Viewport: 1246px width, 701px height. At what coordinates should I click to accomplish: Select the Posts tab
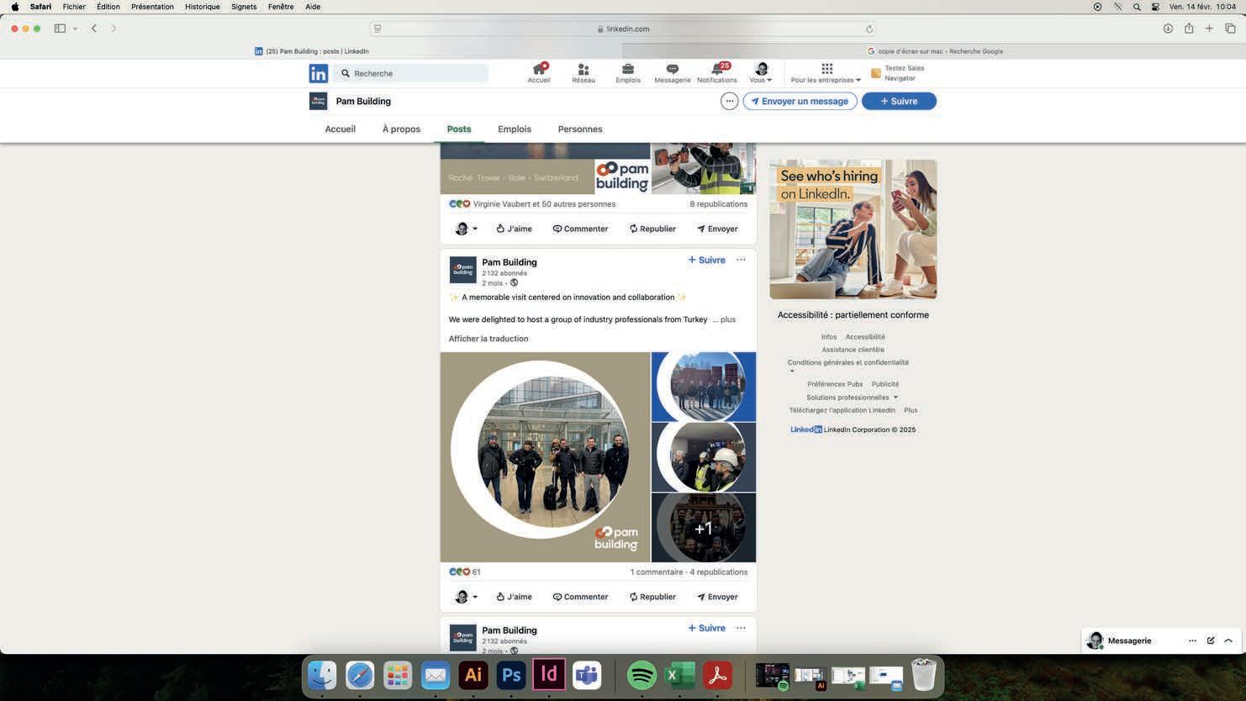coord(459,129)
